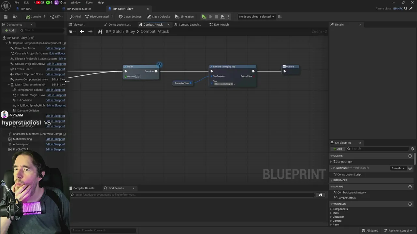This screenshot has width=417, height=234.
Task: Add a new variable with plus icon
Action: (x=410, y=204)
